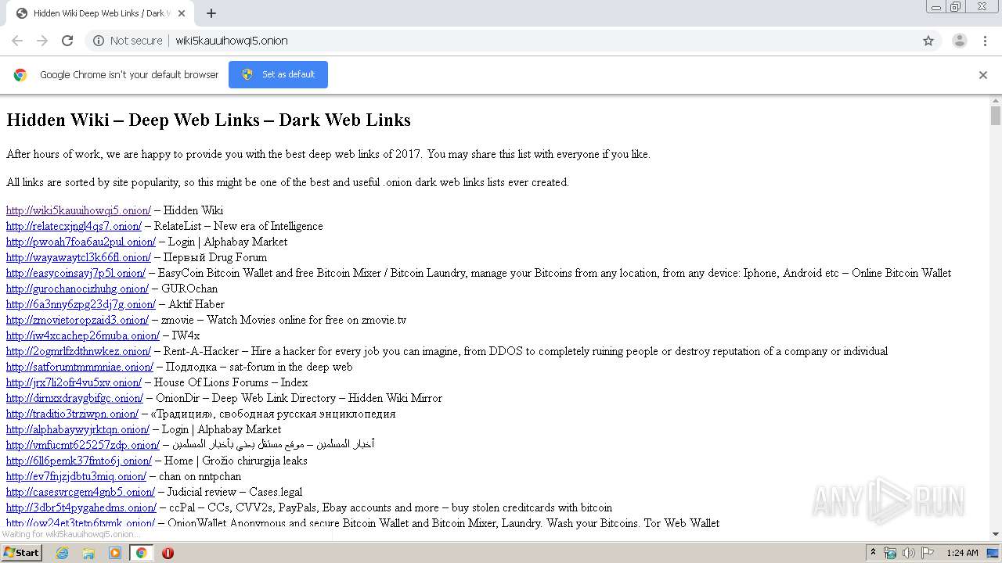Dismiss the default browser infobar
This screenshot has width=1002, height=563.
click(983, 75)
